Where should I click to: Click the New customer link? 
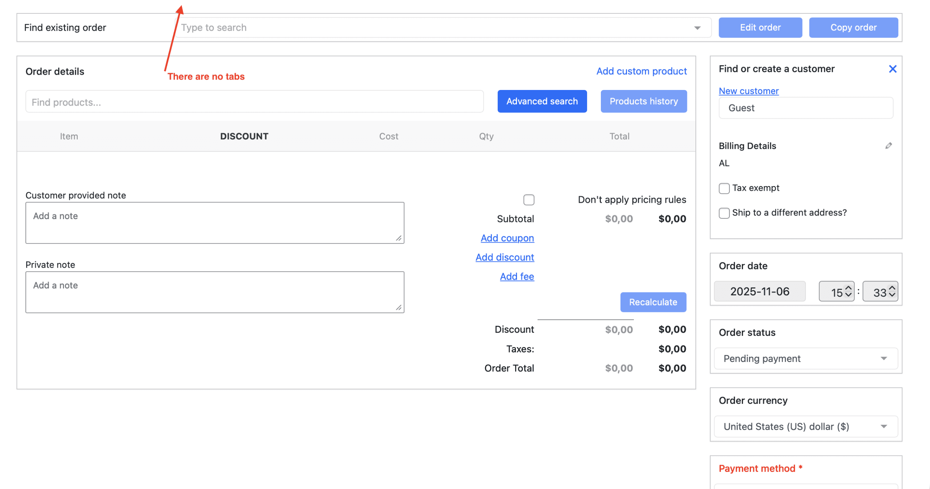coord(748,91)
